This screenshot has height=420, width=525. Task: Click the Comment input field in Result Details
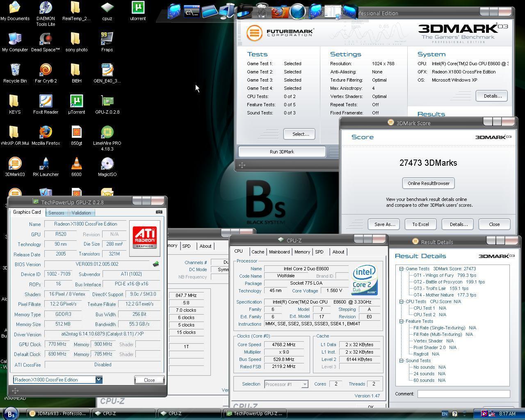pos(463,394)
